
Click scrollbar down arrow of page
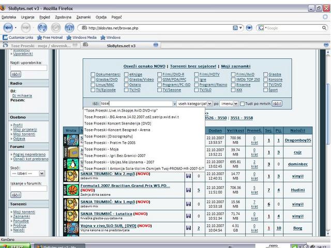click(x=328, y=233)
